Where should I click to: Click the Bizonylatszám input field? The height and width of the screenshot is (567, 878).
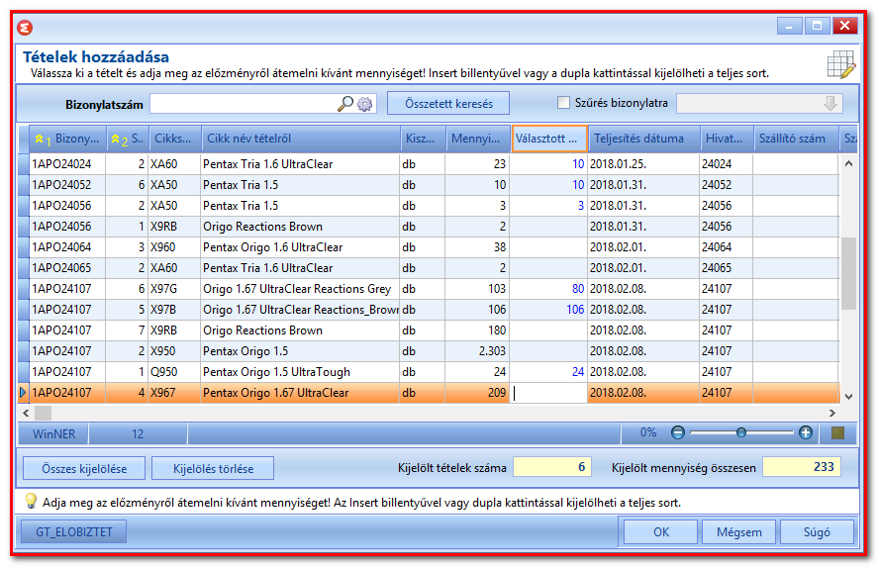click(x=244, y=104)
